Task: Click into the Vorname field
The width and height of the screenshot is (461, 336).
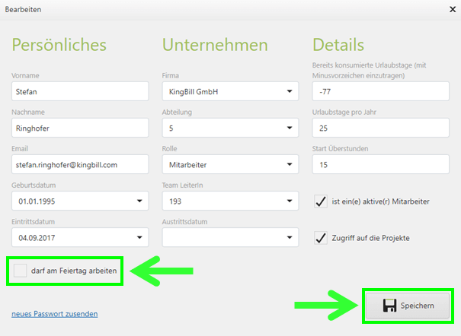Action: pyautogui.click(x=80, y=91)
